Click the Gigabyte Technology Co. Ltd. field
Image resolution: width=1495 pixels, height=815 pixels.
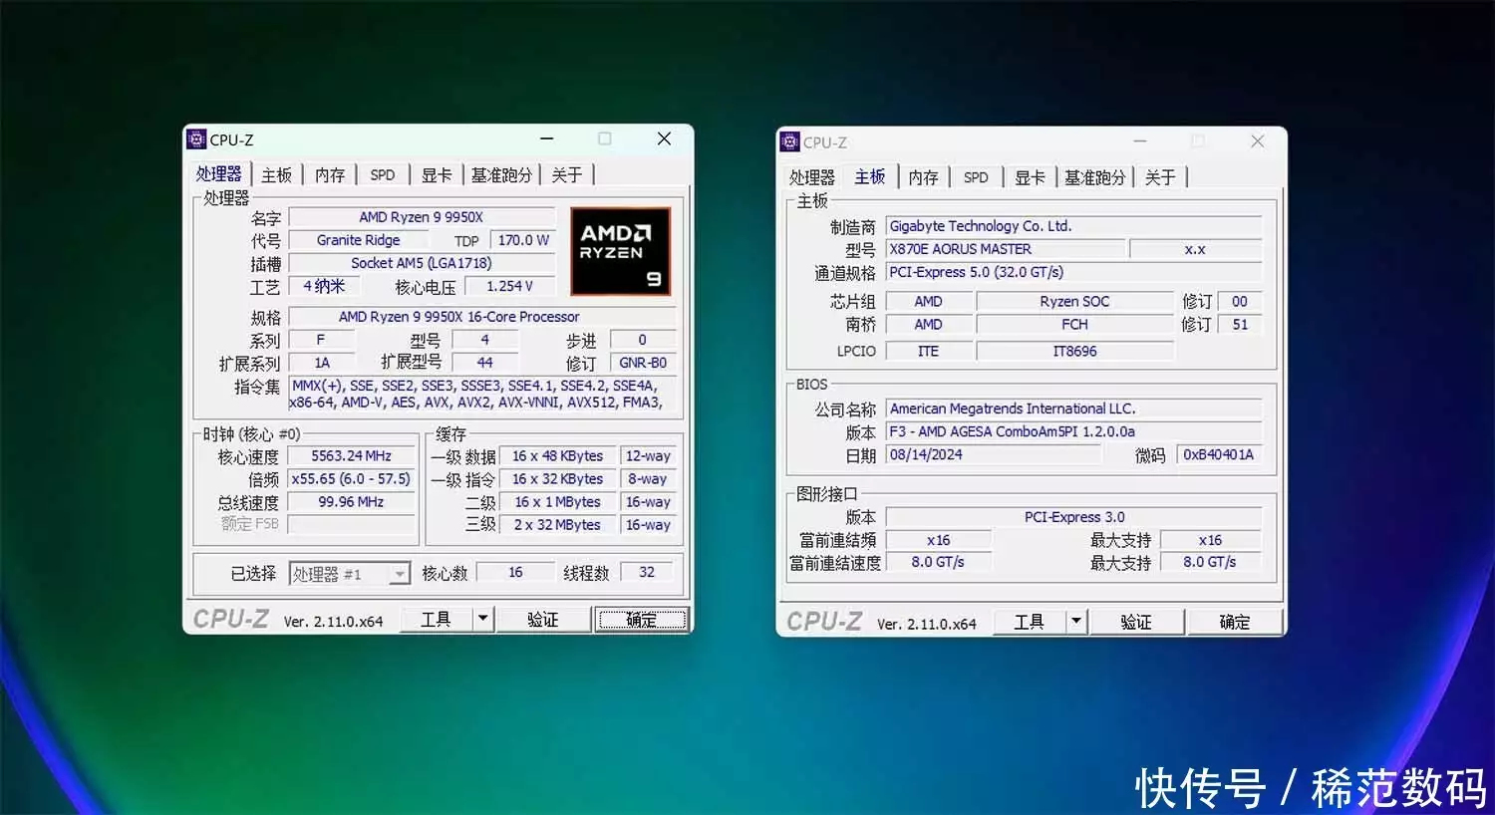[1073, 226]
